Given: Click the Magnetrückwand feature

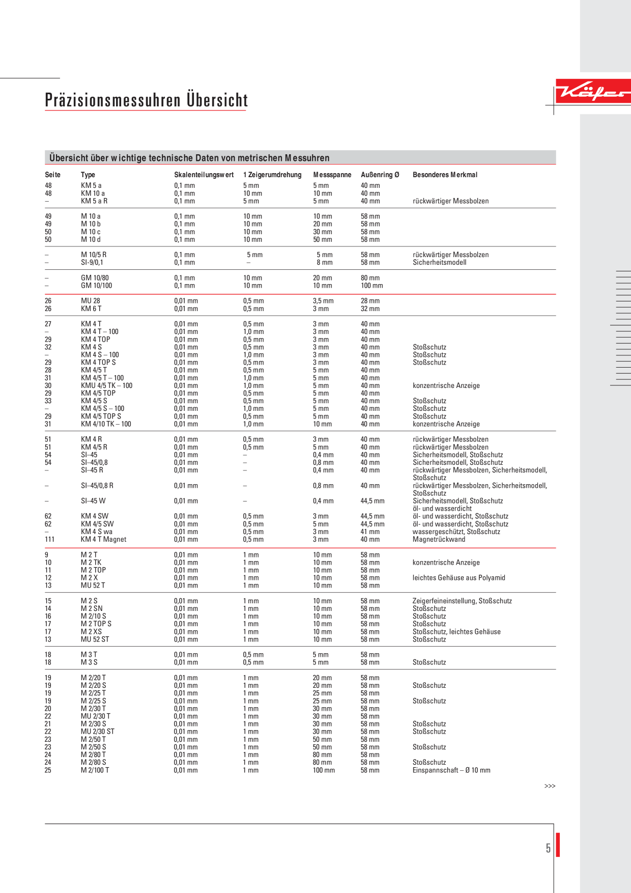Looking at the screenshot, I should pos(439,539).
